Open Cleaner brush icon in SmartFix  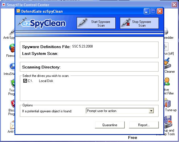[167, 63]
